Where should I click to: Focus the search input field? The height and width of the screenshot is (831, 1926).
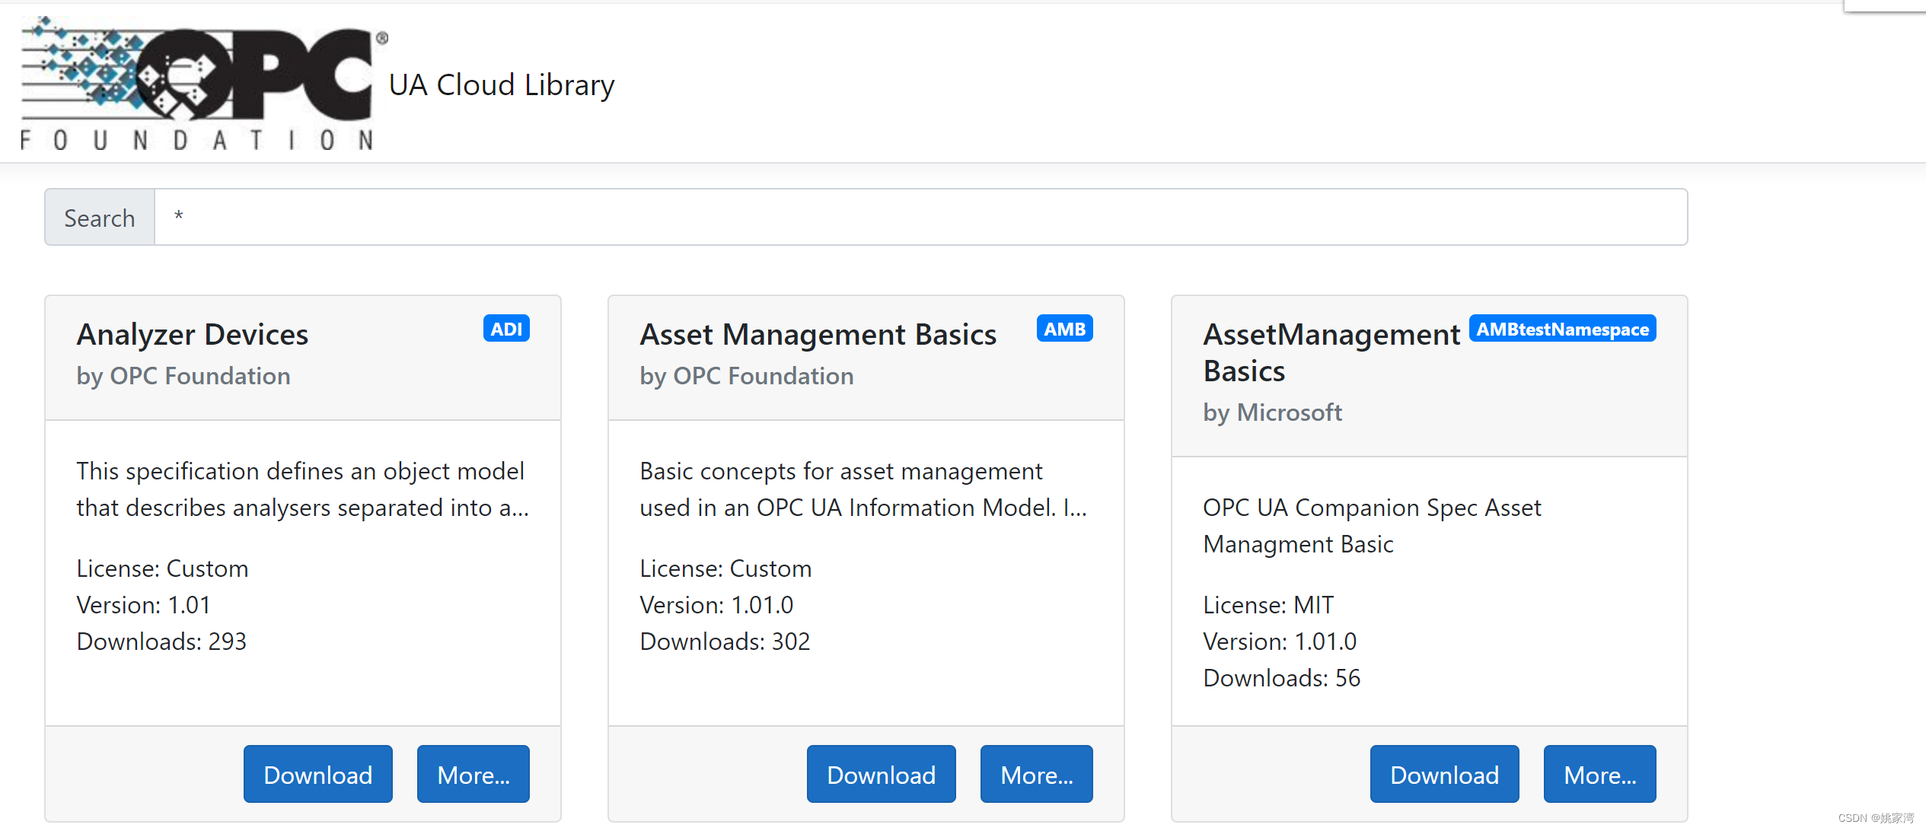coord(920,217)
